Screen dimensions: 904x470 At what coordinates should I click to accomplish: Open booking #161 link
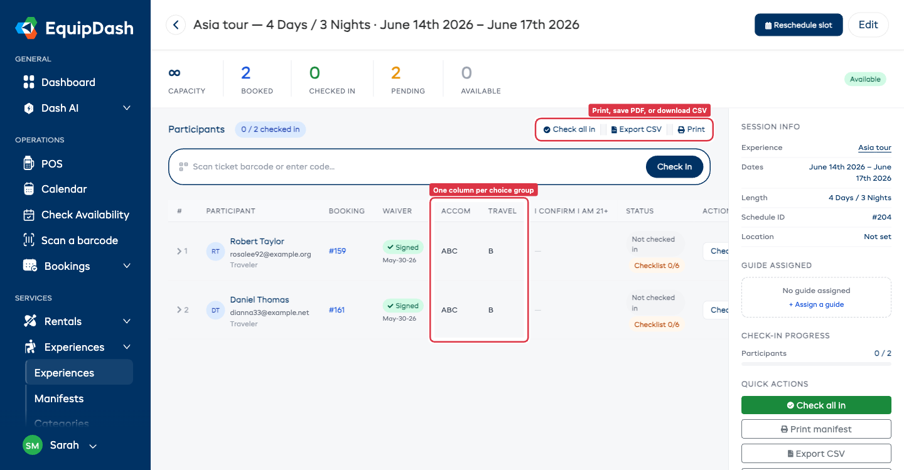point(336,310)
